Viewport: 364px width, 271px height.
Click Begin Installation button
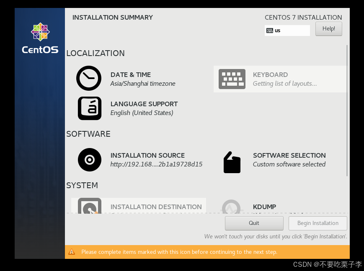[318, 223]
